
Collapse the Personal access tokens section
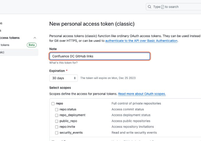point(35,38)
